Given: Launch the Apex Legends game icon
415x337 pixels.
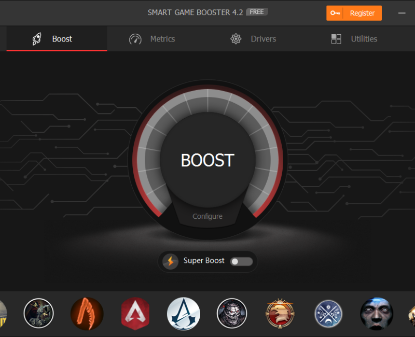Looking at the screenshot, I should tap(135, 314).
